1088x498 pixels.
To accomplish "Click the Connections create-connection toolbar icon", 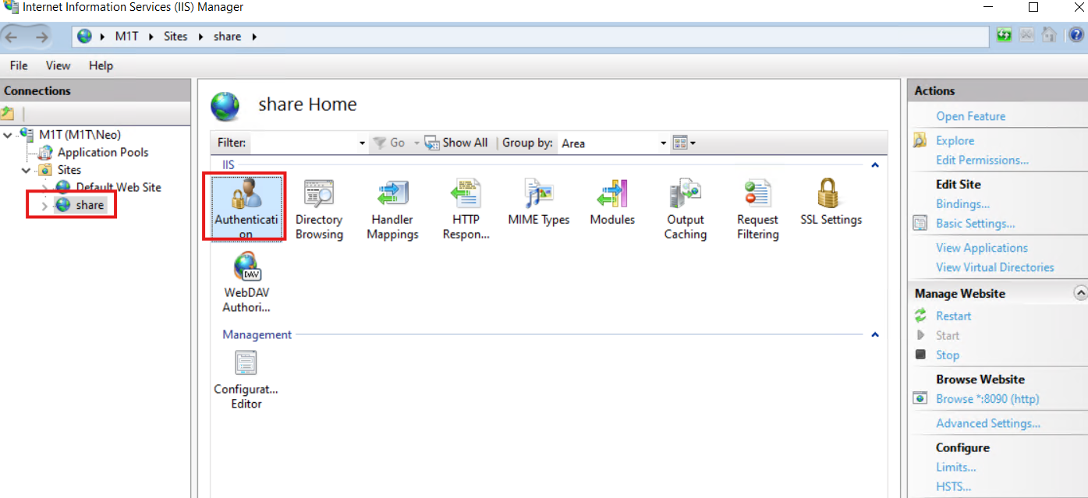I will click(x=8, y=113).
